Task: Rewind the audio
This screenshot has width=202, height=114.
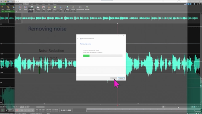Action: [26, 110]
